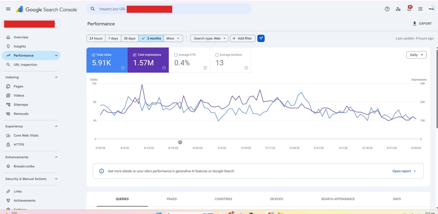Click the Pages document icon
438x214 pixels.
(x=8, y=86)
